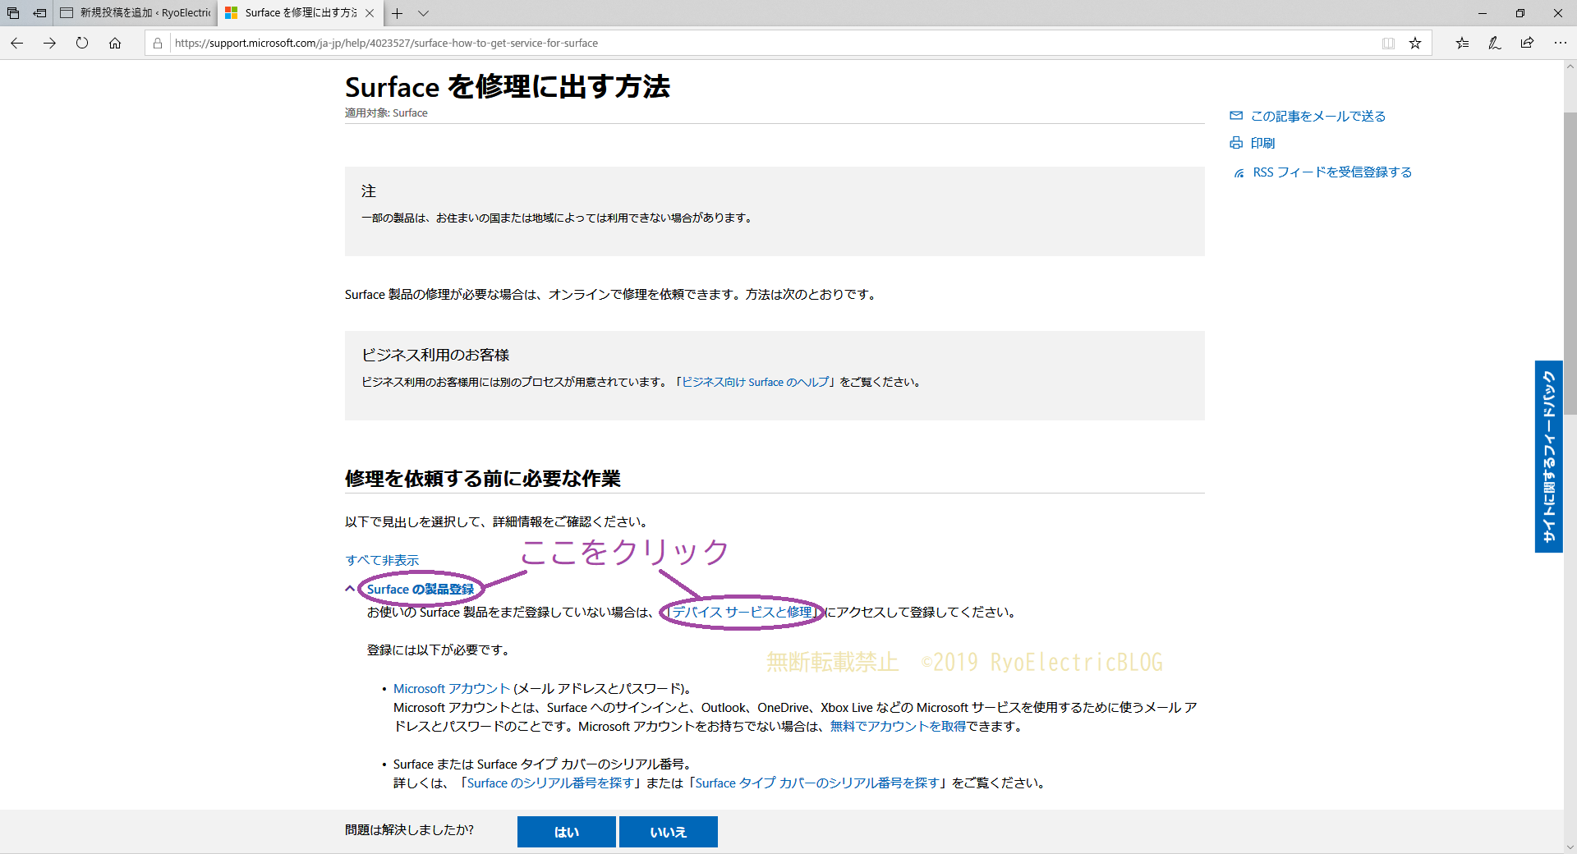Open the Microsoft アカウント link
The height and width of the screenshot is (854, 1577).
452,689
